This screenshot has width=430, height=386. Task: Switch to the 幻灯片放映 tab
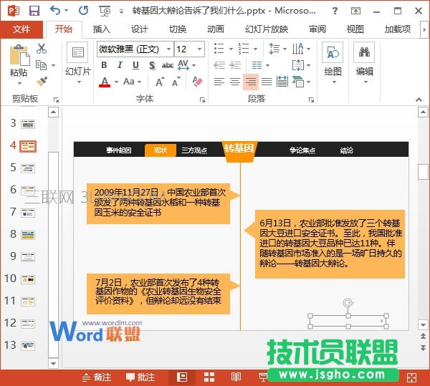coord(267,29)
